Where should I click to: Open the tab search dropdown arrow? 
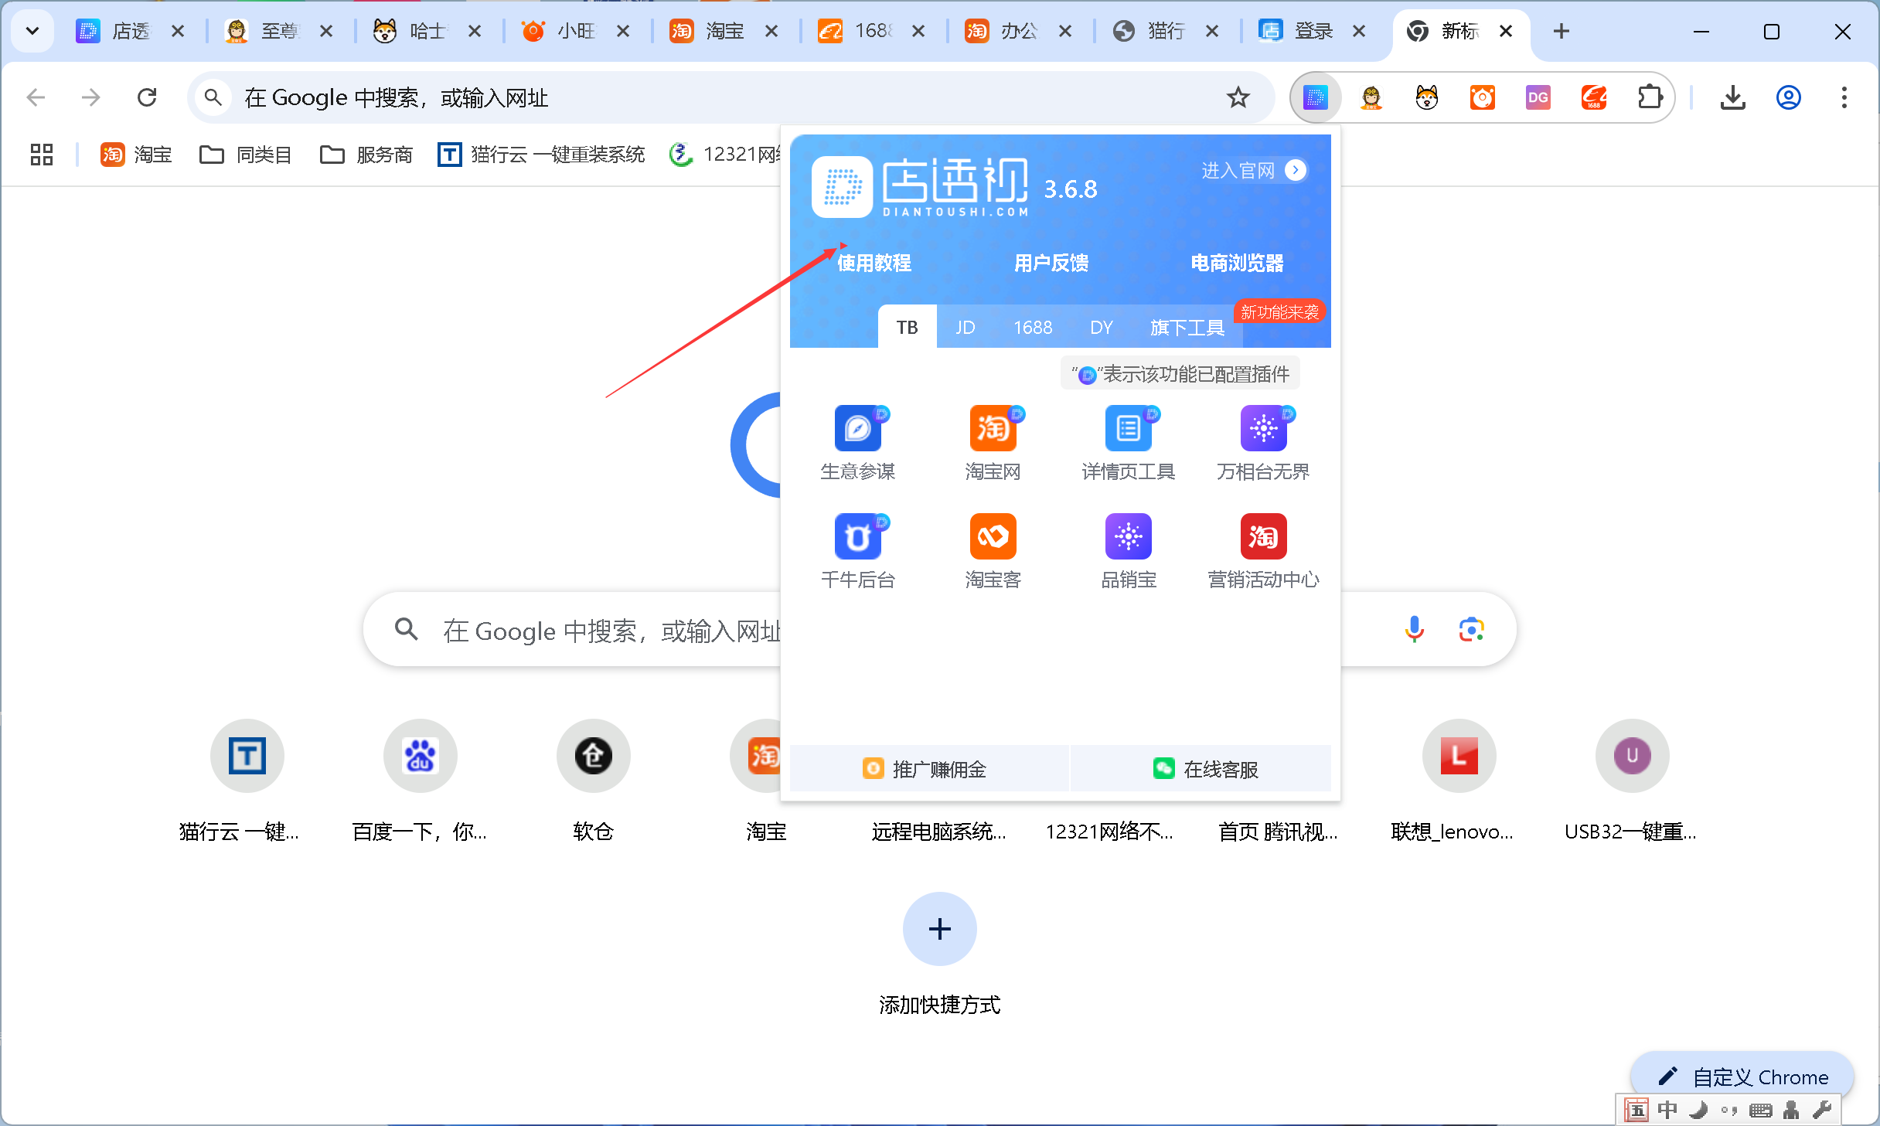coord(32,31)
